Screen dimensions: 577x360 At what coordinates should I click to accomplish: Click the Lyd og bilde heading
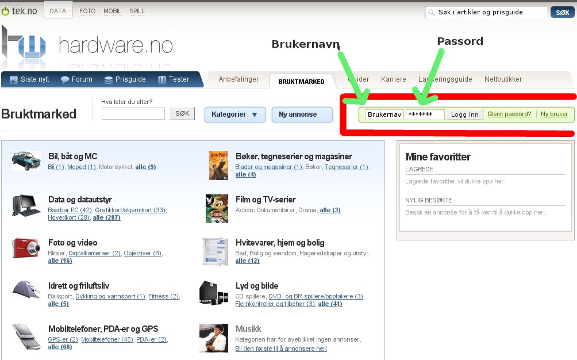click(x=257, y=286)
